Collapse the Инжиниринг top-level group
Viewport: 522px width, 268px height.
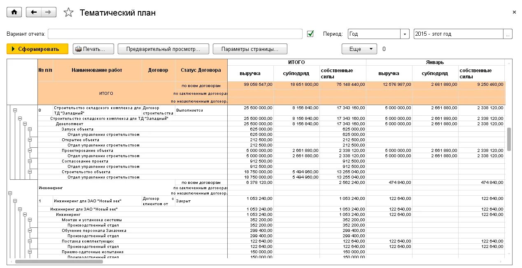click(x=10, y=192)
